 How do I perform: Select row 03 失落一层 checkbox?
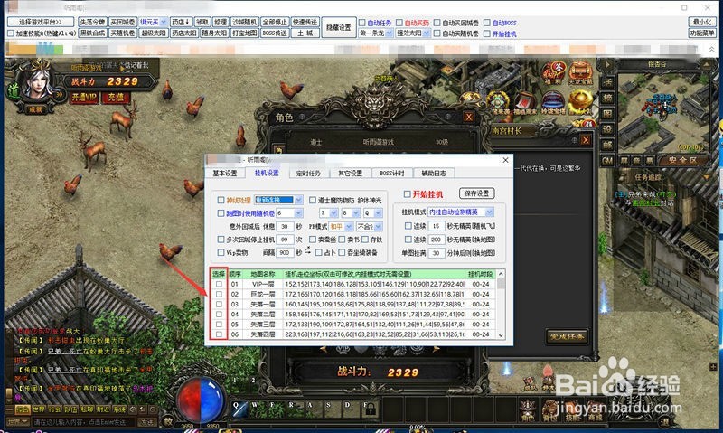[219, 305]
